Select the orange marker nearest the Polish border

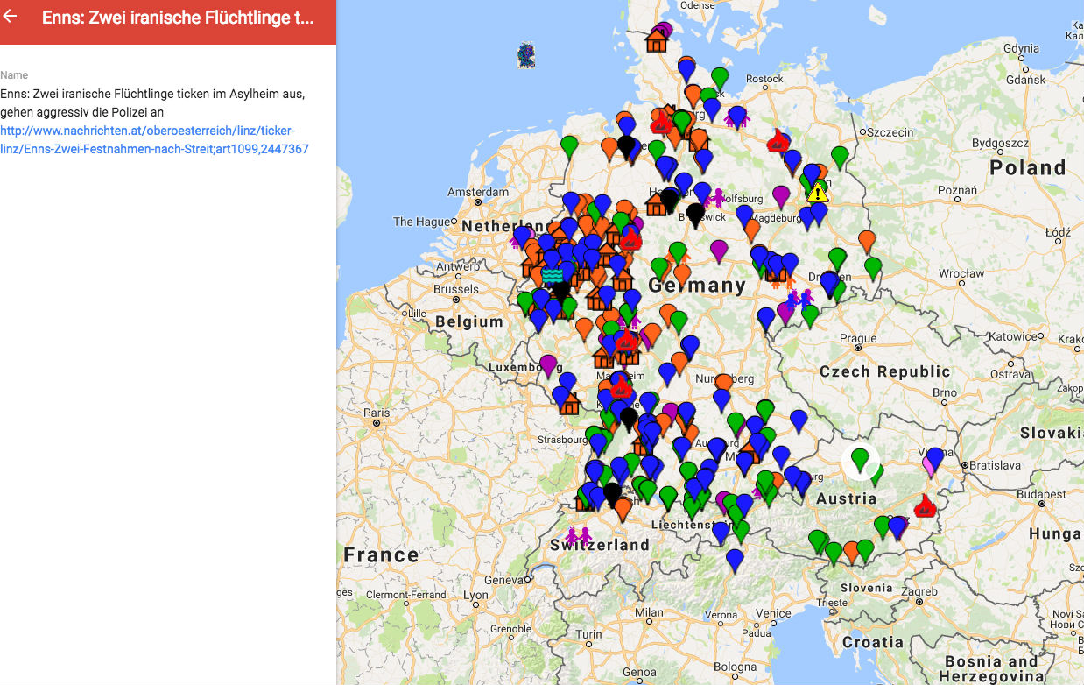(x=867, y=239)
